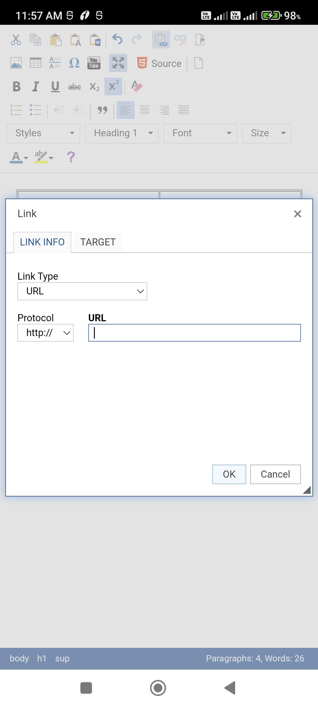
Task: Toggle Bold formatting
Action: 16,86
